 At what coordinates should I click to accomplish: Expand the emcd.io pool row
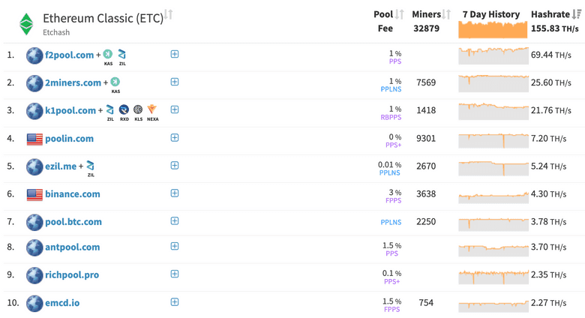point(175,302)
